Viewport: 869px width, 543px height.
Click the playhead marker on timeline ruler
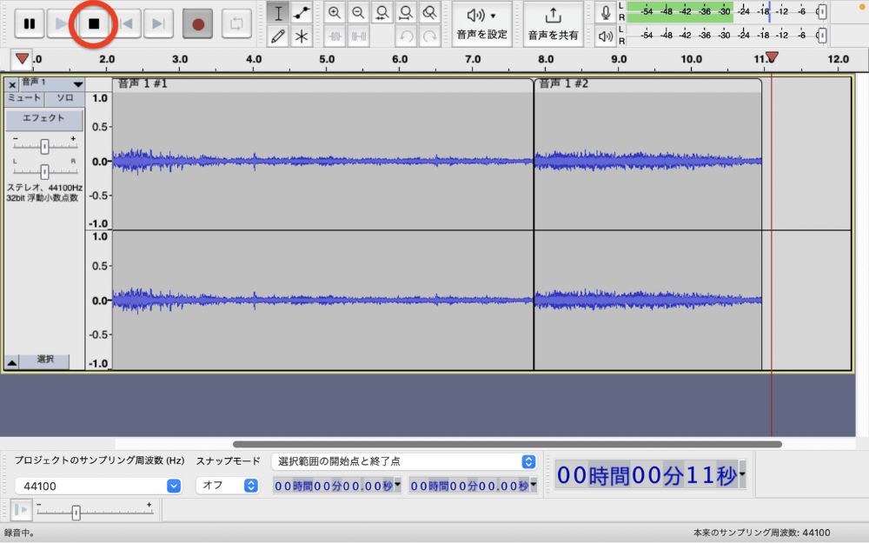(772, 57)
